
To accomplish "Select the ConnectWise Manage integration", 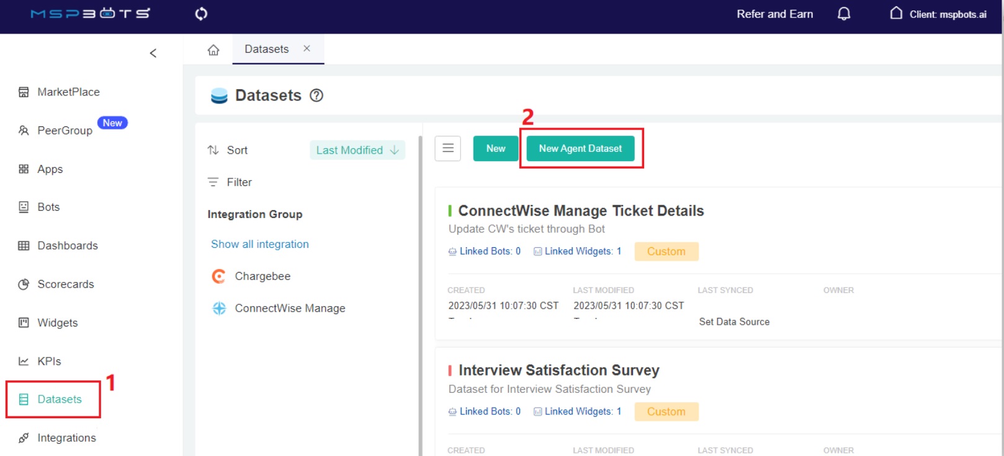I will [289, 309].
